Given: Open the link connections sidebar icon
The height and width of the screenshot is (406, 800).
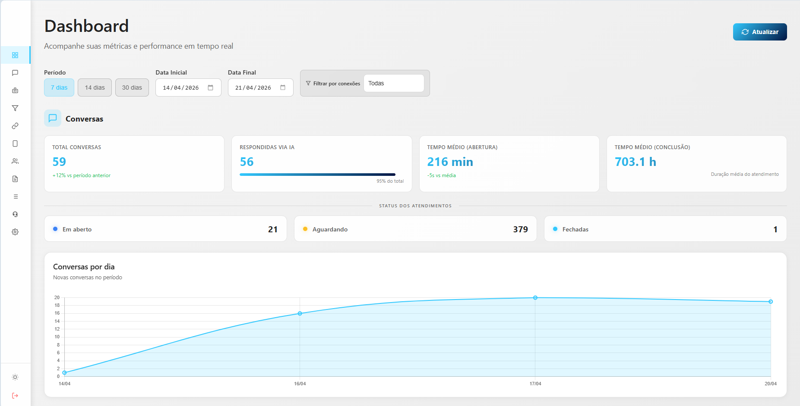Looking at the screenshot, I should click(x=15, y=126).
